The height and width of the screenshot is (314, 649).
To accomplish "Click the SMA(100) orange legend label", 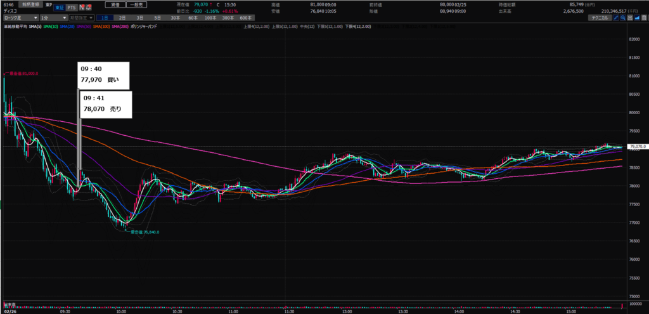I will coord(101,26).
